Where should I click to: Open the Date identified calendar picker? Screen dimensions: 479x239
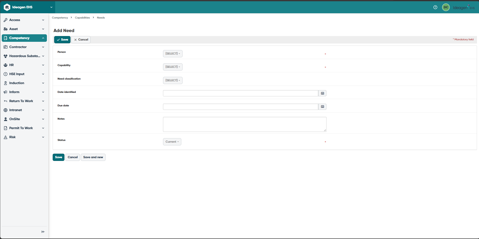[323, 93]
